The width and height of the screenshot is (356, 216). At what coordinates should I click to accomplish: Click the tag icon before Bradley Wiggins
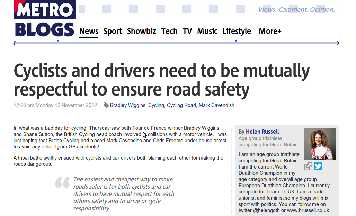106,105
